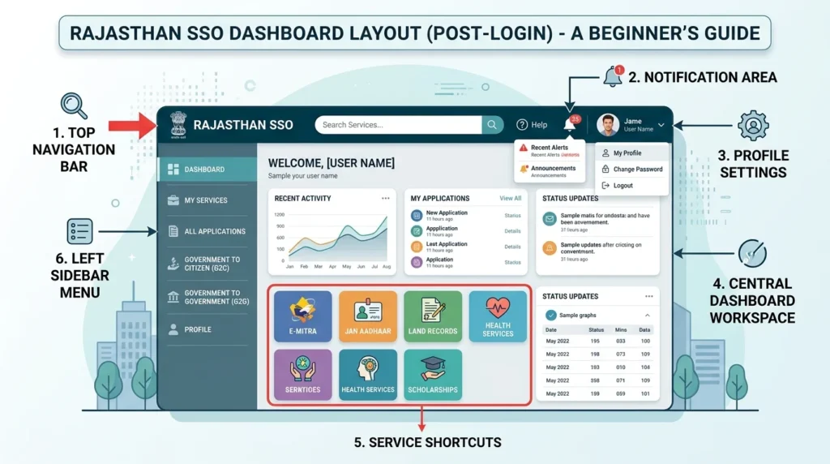Viewport: 830px width, 464px height.
Task: Open All Applications in the sidebar
Action: tap(207, 231)
